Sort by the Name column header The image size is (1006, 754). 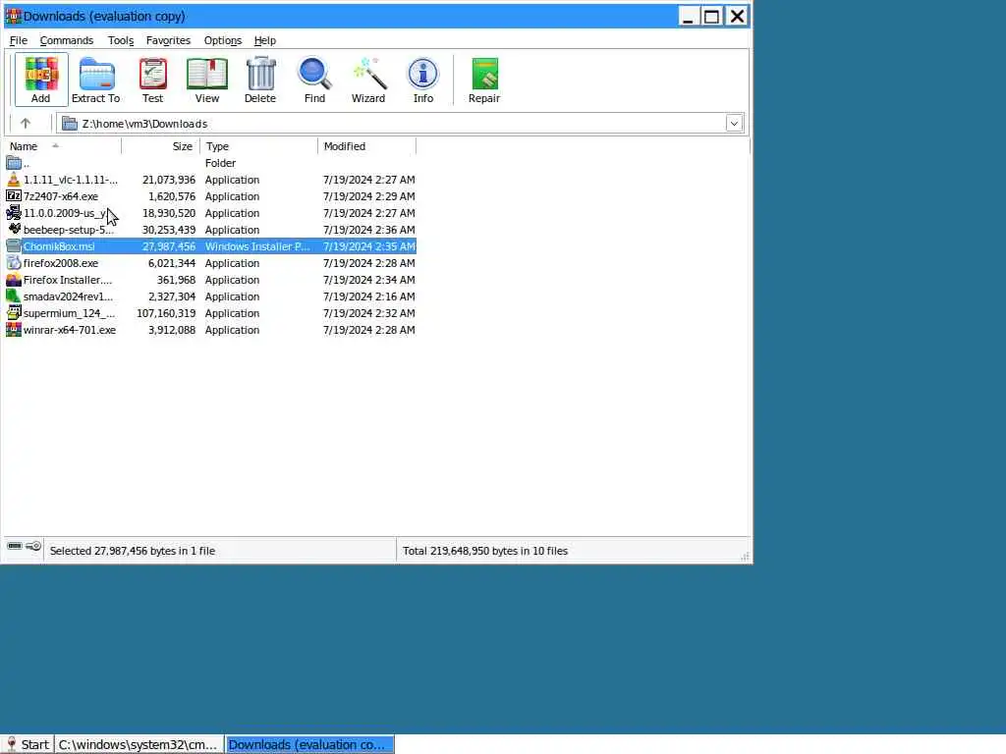coord(63,146)
